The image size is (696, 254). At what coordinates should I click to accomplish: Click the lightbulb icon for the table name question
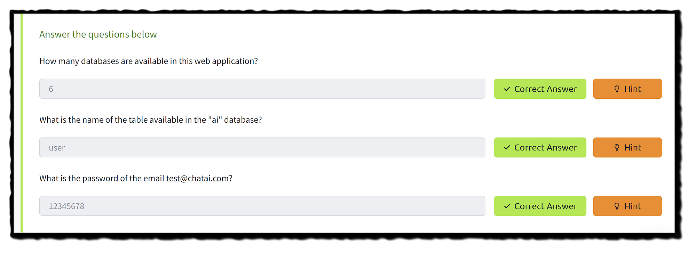pos(617,148)
